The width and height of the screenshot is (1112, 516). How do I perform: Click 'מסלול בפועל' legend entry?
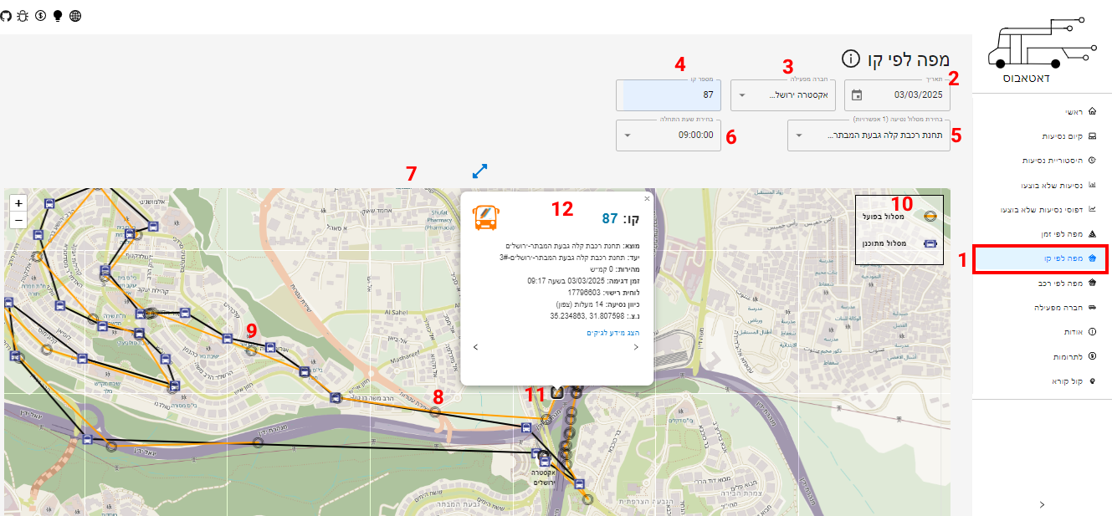tap(900, 215)
